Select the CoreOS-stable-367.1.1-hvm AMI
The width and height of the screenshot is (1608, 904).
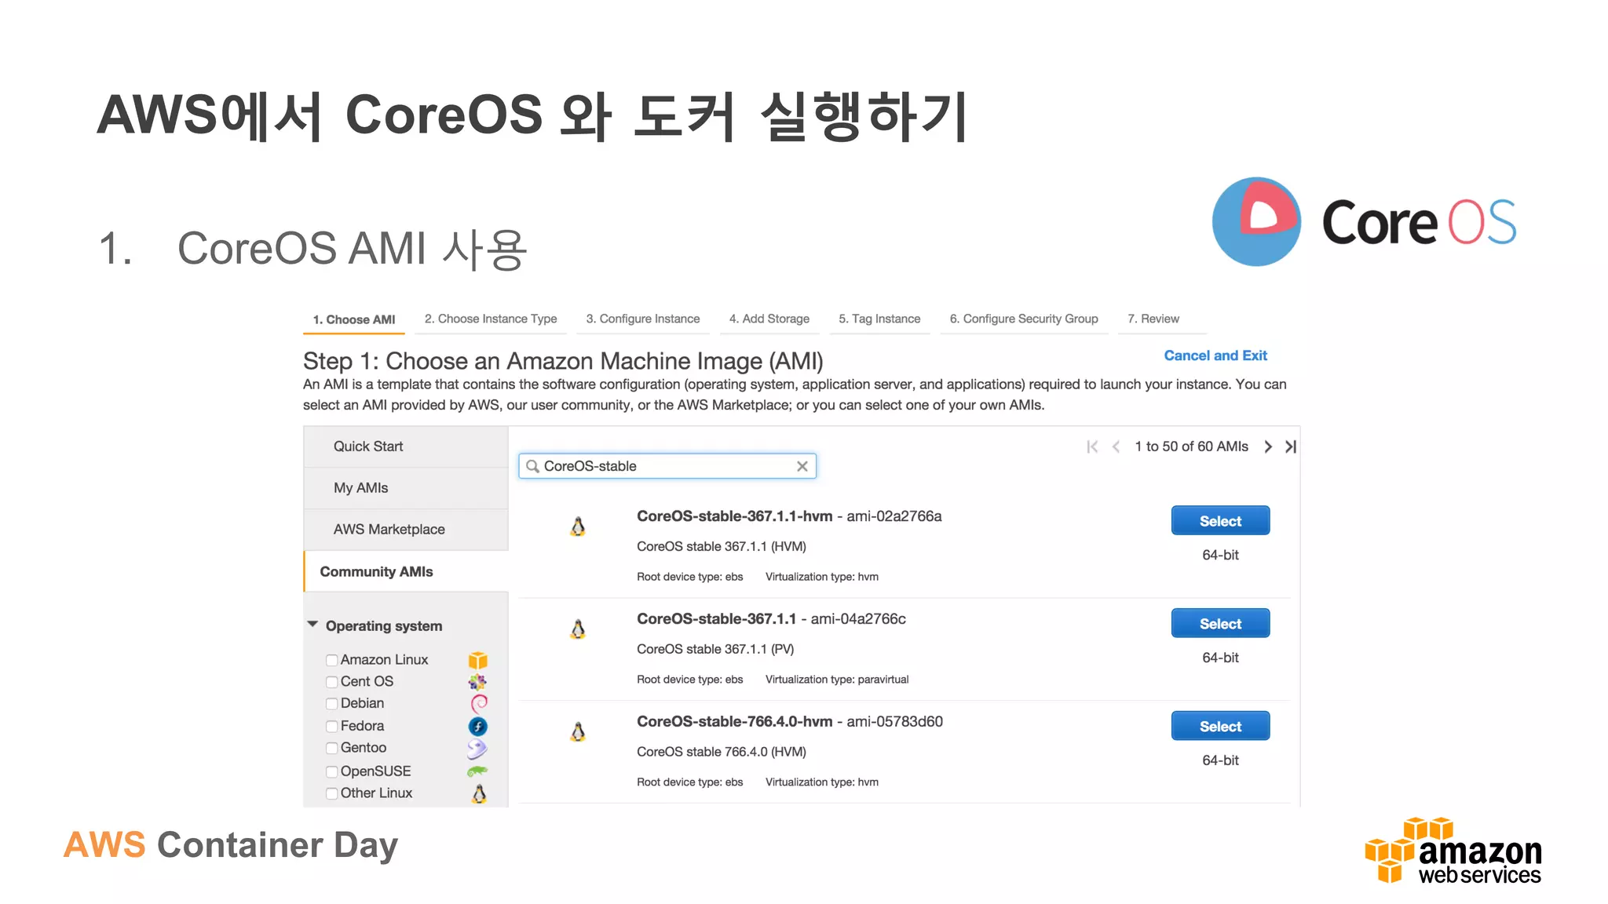pos(1220,521)
